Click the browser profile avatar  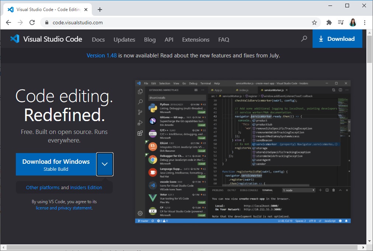coord(353,22)
